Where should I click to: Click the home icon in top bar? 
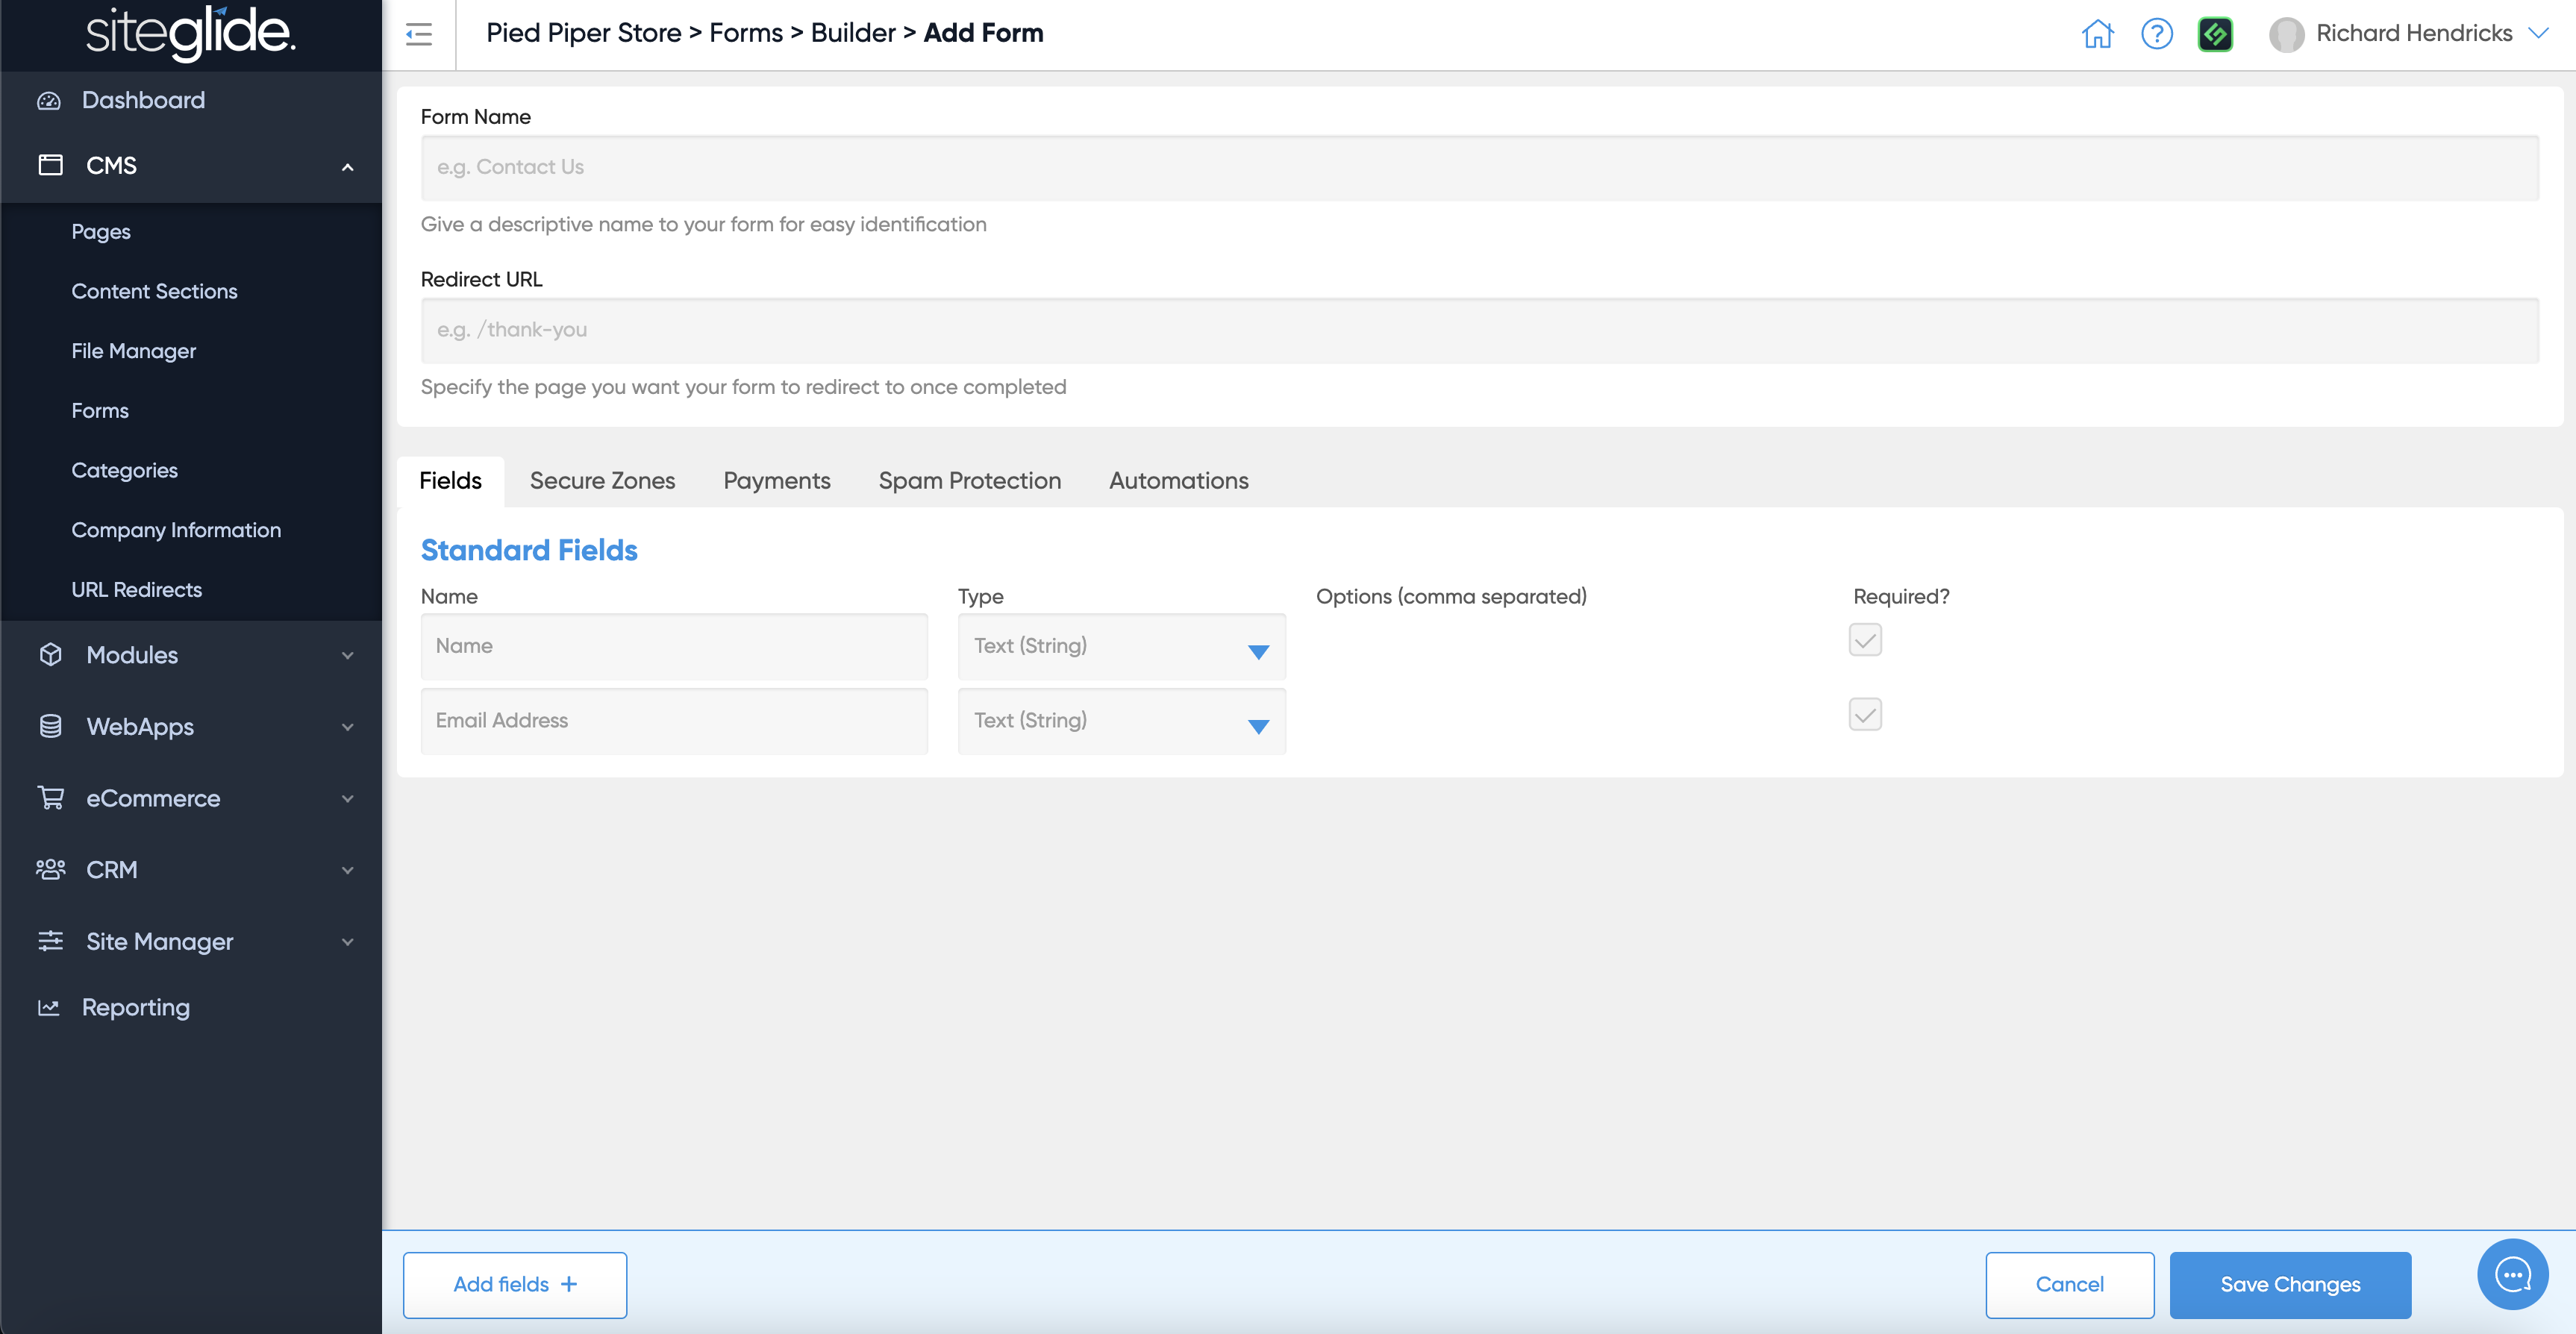coord(2097,34)
